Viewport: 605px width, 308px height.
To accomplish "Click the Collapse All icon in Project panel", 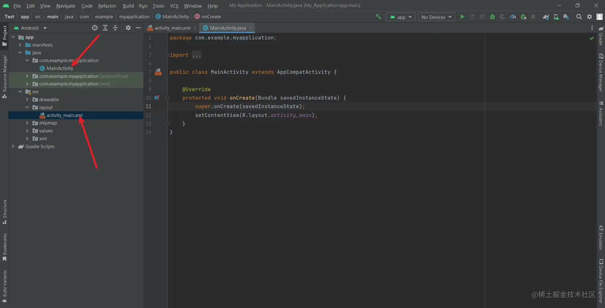I will pos(115,28).
